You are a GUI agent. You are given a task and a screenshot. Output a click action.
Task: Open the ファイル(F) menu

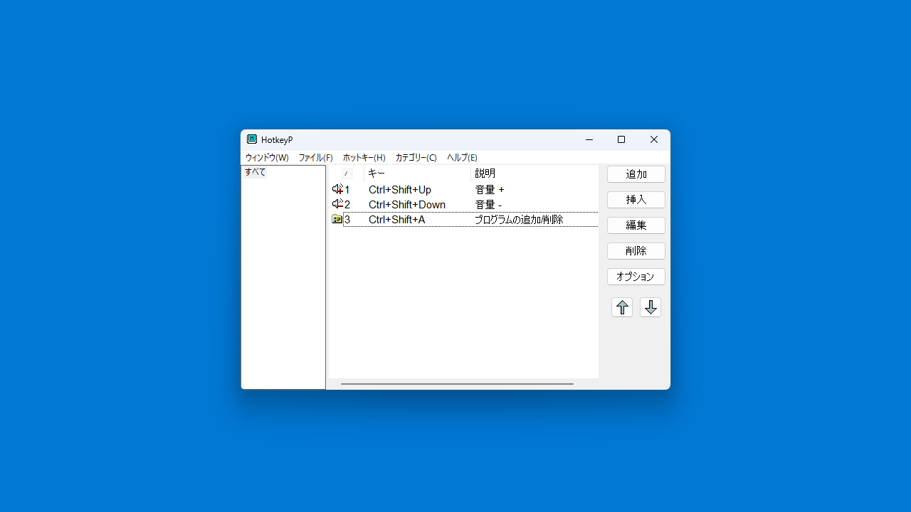[x=315, y=158]
